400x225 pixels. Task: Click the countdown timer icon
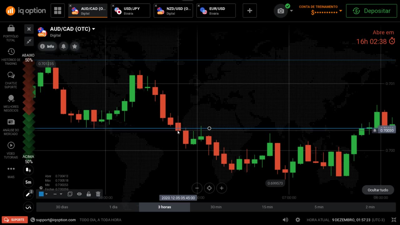[x=392, y=42]
